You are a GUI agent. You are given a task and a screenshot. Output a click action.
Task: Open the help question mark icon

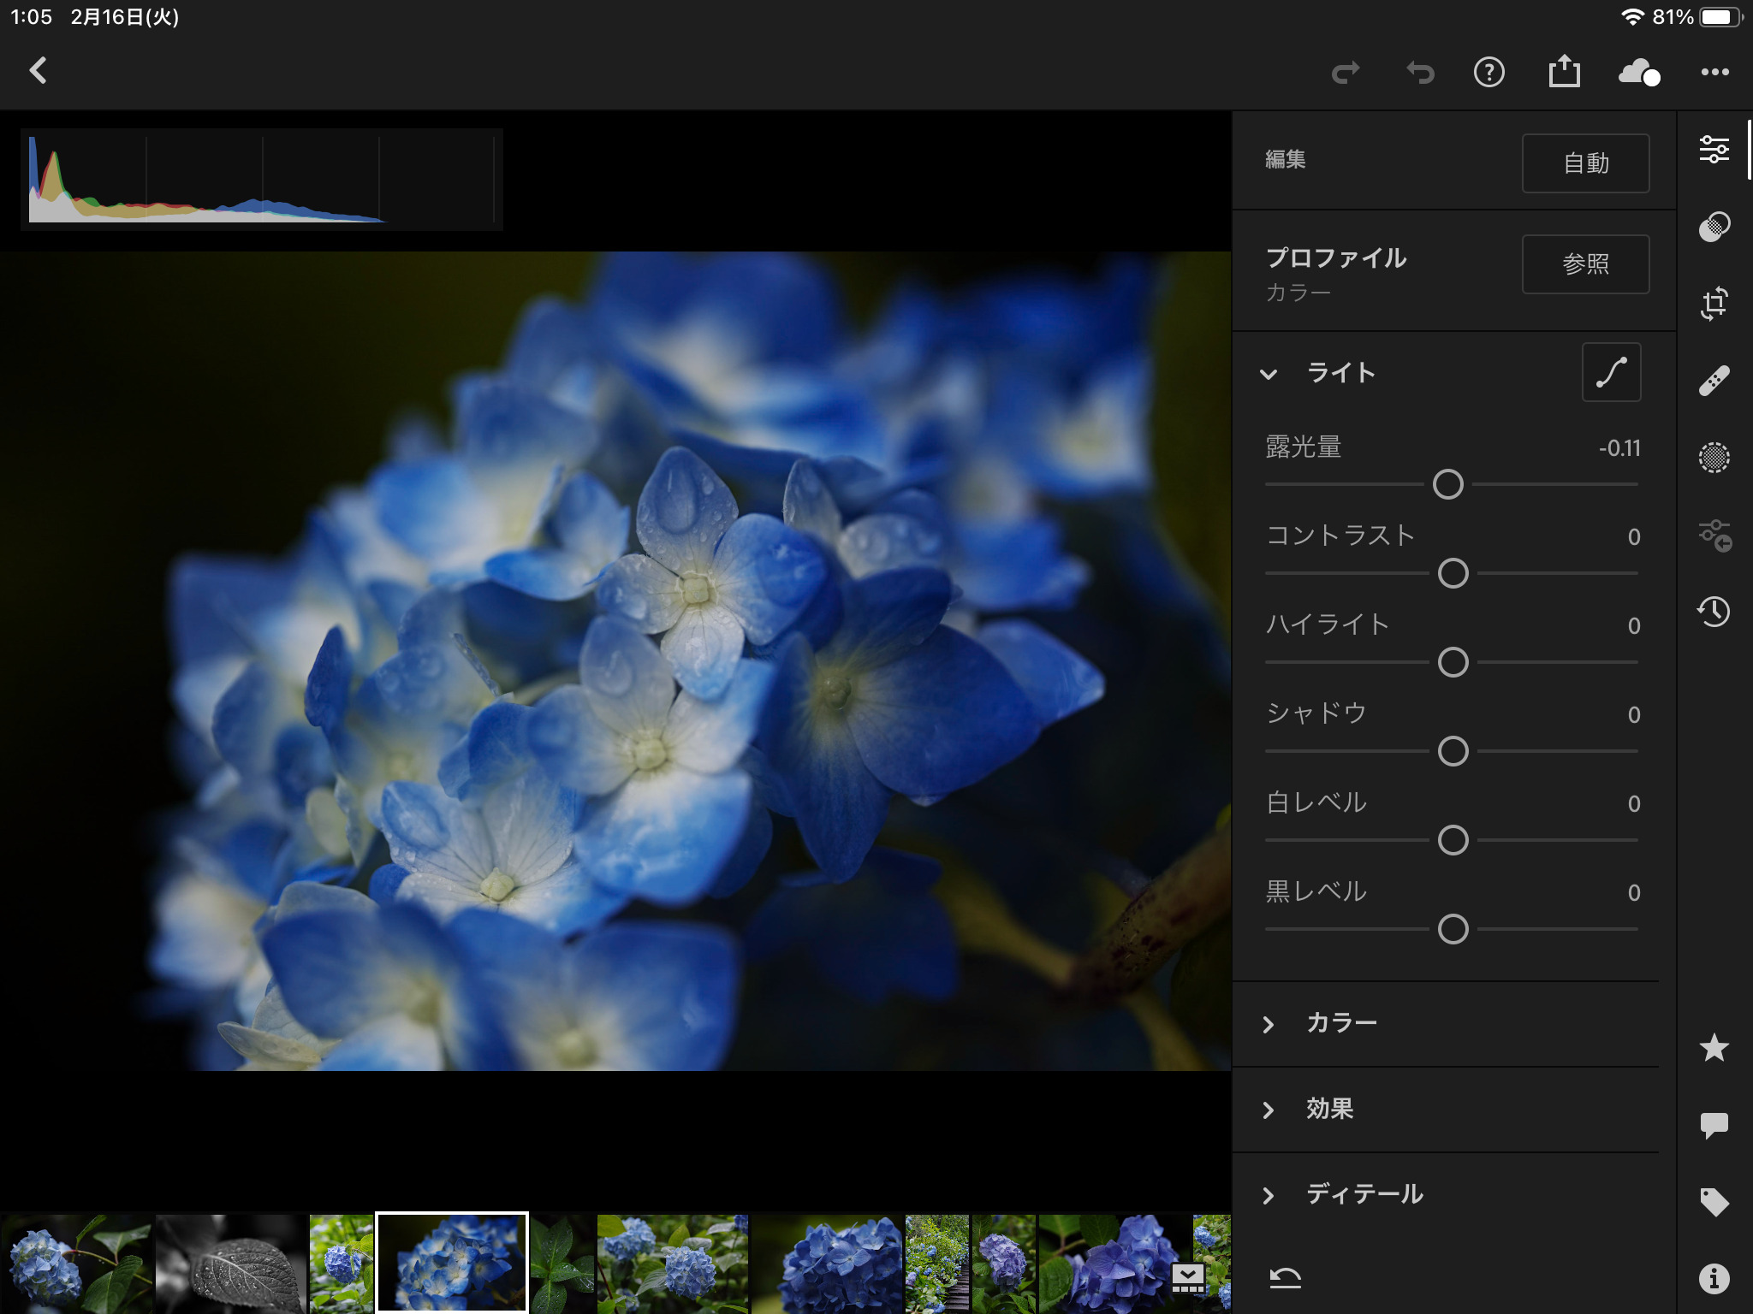coord(1489,73)
